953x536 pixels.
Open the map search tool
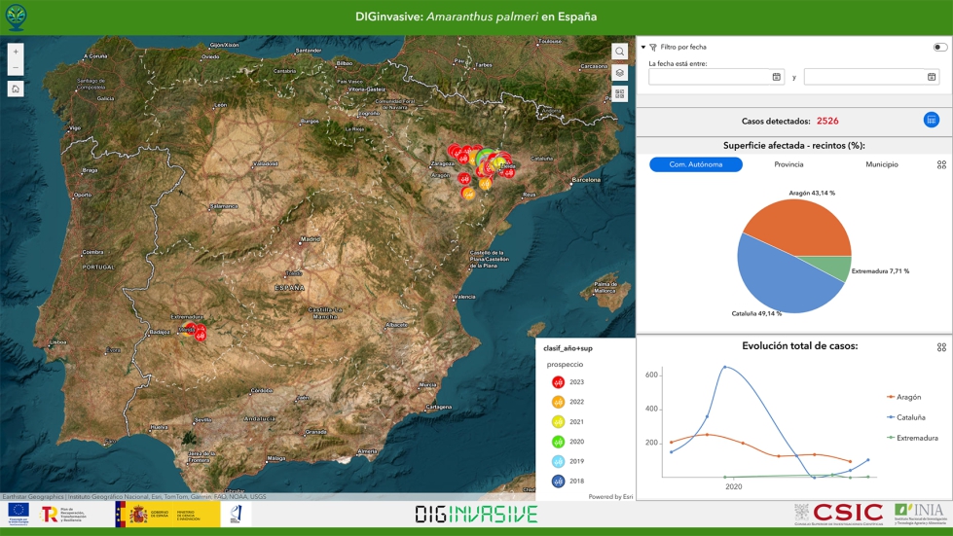[620, 52]
